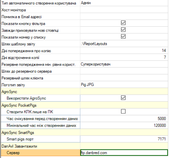Click the Резервний шлях клієнта value field
This screenshot has width=170, height=158.
click(x=124, y=78)
